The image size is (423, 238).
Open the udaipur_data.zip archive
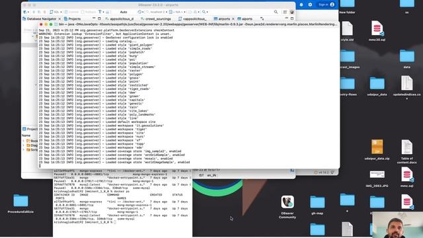click(377, 150)
